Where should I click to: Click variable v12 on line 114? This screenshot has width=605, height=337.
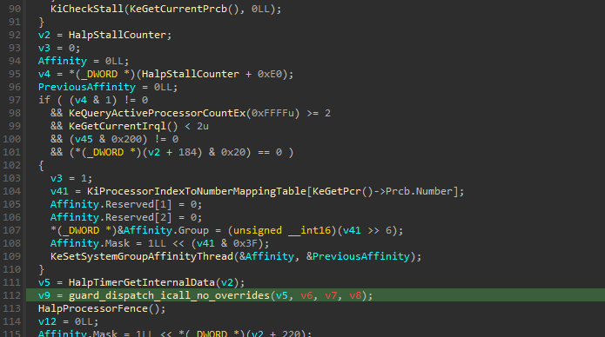48,321
